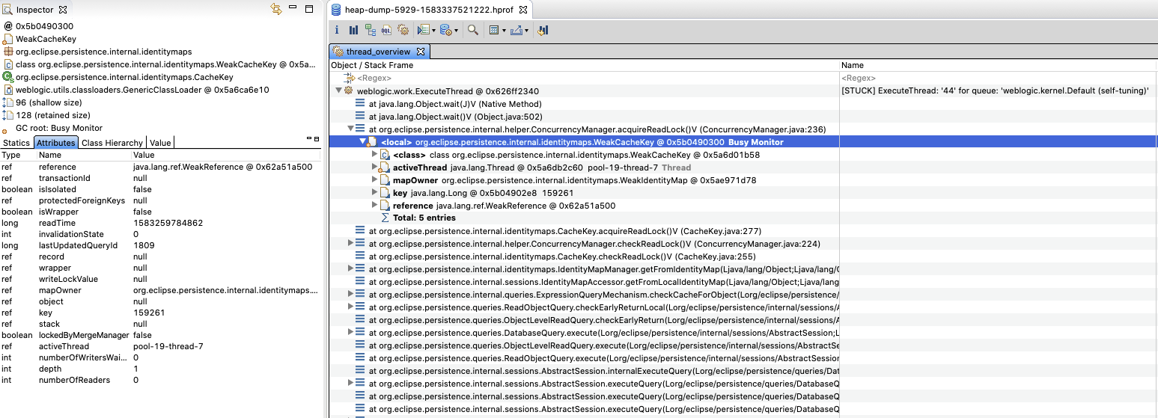Toggle Inspector link with snapshot arrows
This screenshot has height=418, width=1158.
click(x=276, y=10)
